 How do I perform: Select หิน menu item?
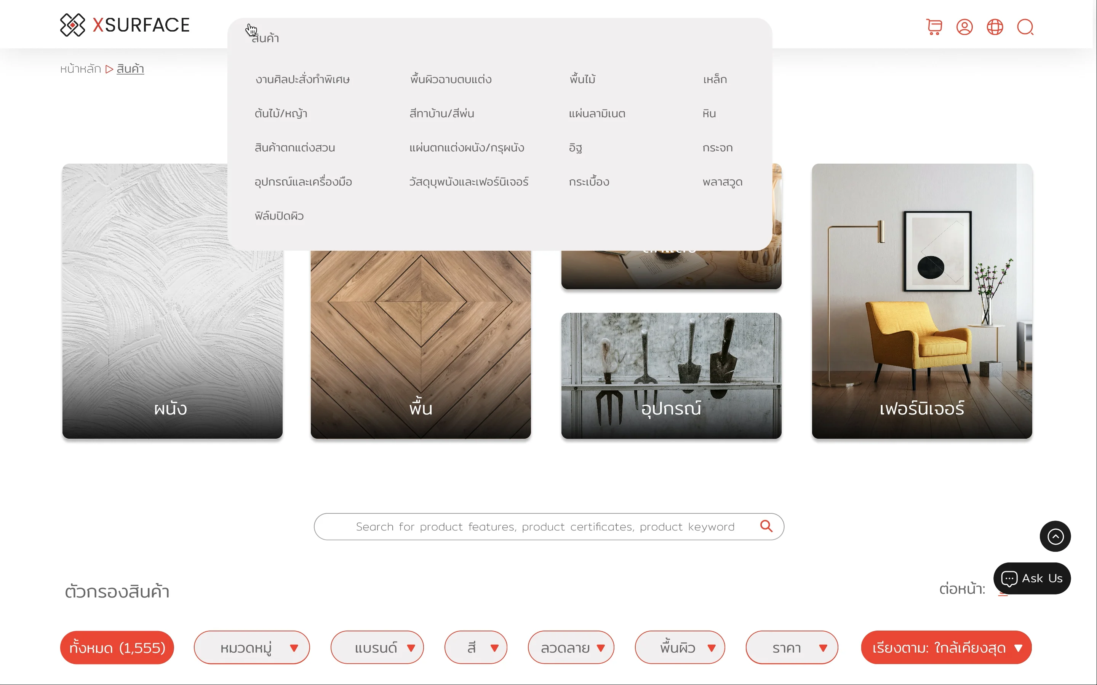[709, 113]
